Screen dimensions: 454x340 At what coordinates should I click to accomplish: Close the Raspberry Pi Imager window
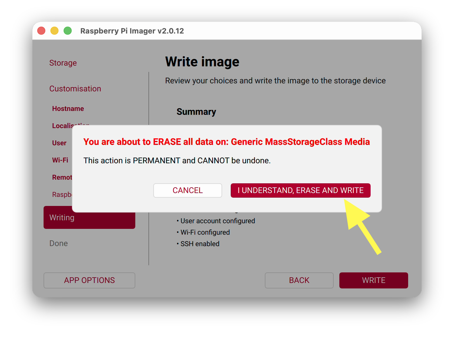point(41,31)
